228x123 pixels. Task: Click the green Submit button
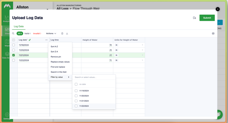(207, 18)
